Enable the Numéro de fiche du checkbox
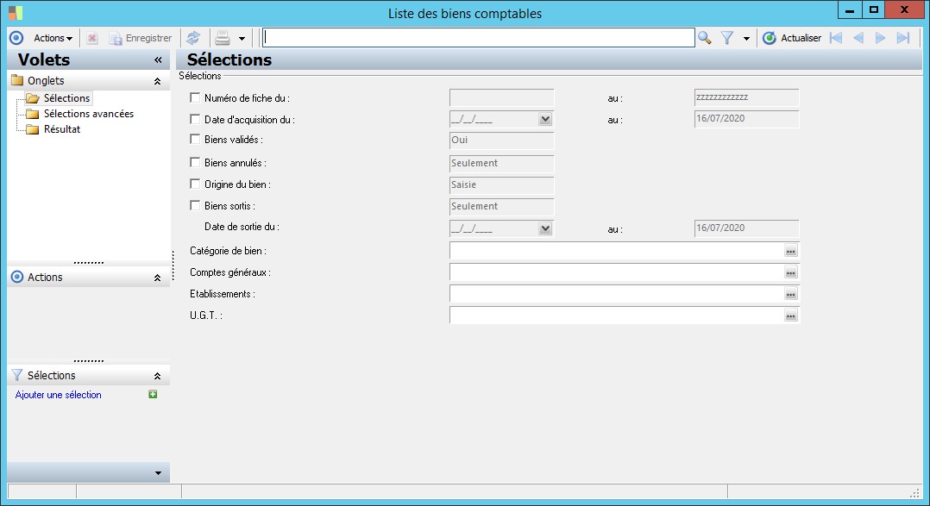 [x=195, y=97]
